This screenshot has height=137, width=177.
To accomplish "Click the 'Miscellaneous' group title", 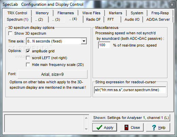I will point(107,28).
